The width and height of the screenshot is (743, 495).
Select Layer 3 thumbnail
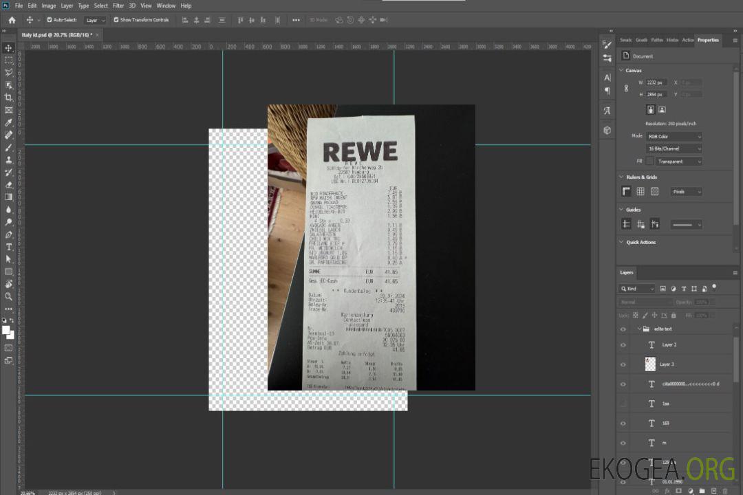pyautogui.click(x=651, y=364)
